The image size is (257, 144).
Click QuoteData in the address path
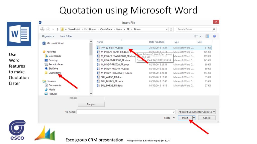(106, 29)
